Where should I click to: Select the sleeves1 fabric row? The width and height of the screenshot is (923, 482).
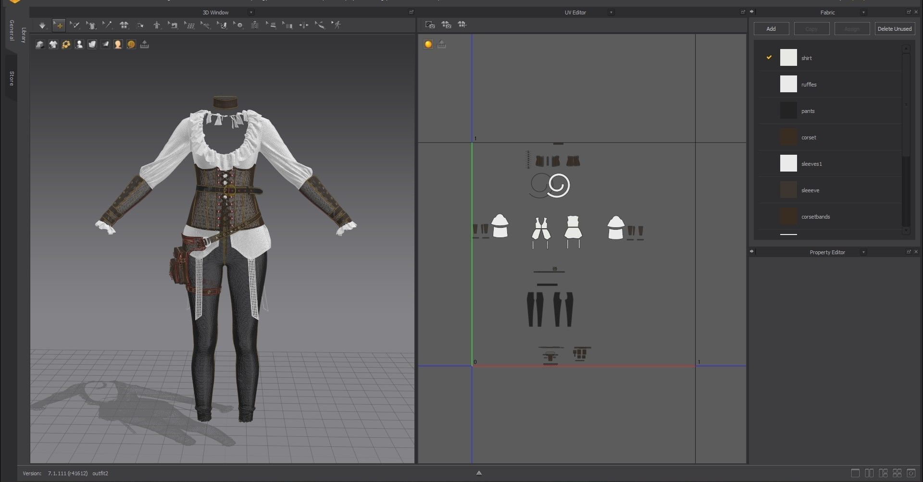pos(830,164)
